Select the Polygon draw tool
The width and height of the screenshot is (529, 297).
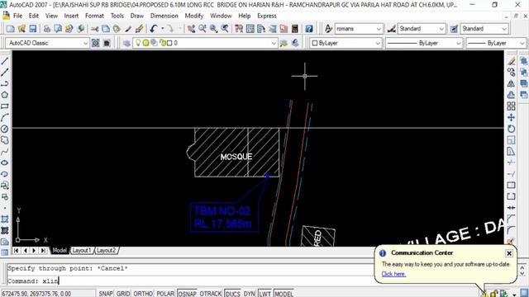coord(5,95)
